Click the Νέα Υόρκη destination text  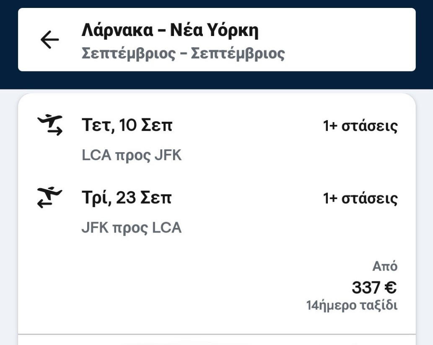point(214,31)
